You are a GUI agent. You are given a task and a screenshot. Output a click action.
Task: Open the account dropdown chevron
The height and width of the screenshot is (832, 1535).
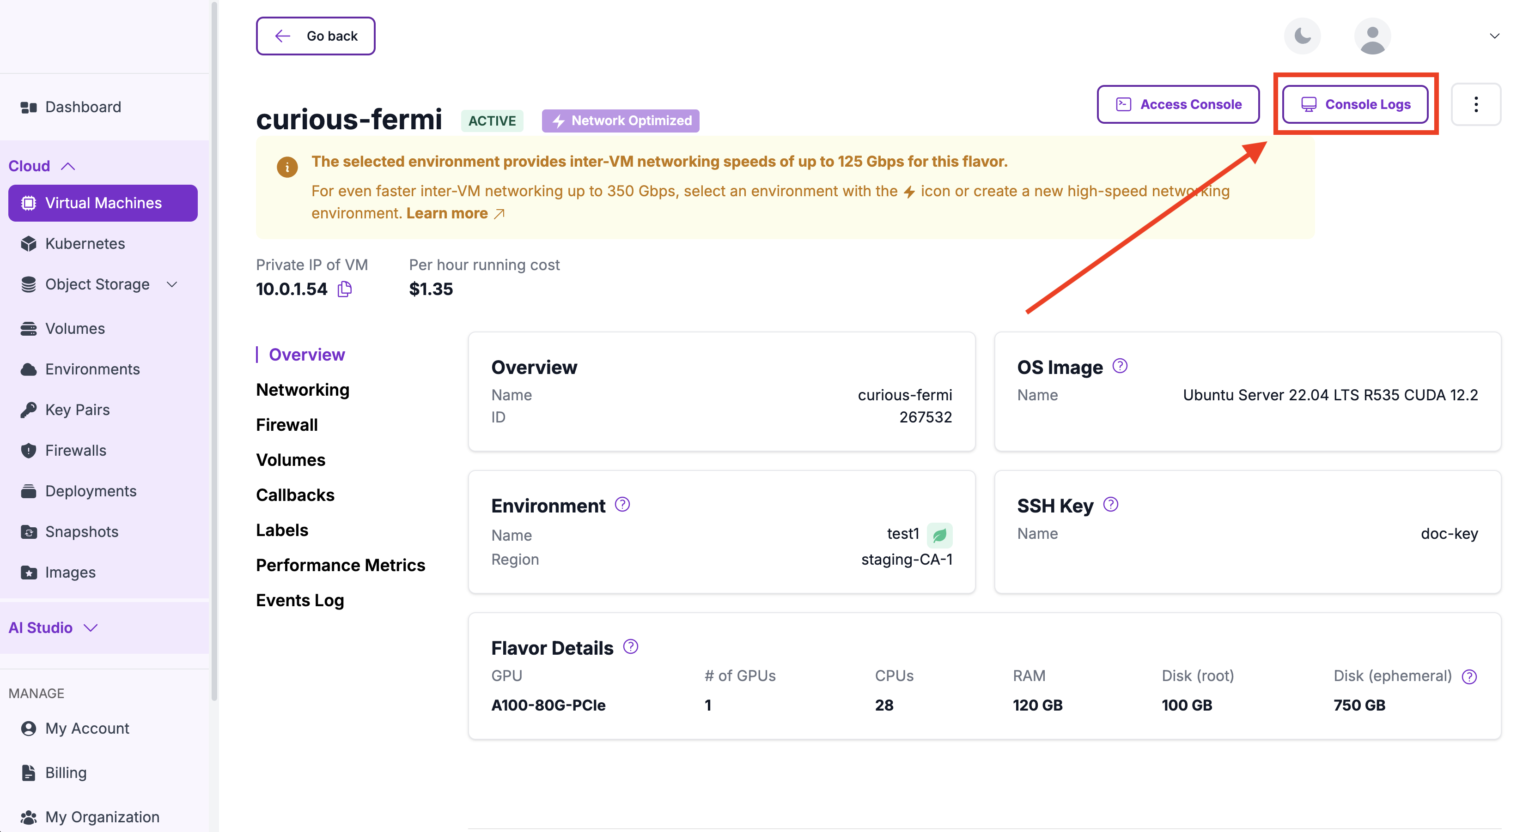[x=1494, y=36]
